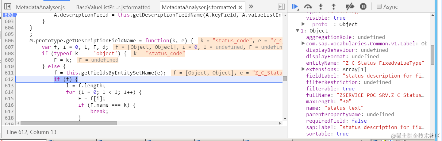Select the fieldLabel property row

[x=366, y=76]
